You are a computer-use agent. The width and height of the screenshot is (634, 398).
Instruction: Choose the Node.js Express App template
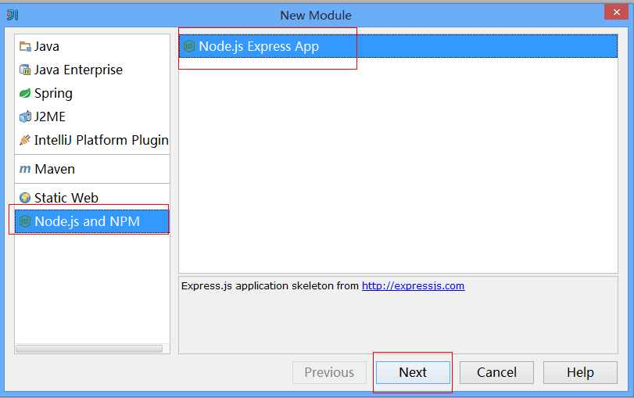(x=259, y=46)
